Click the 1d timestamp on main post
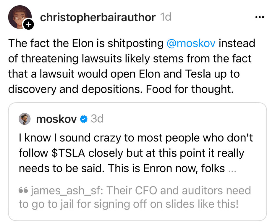The image size is (275, 222). tap(166, 17)
